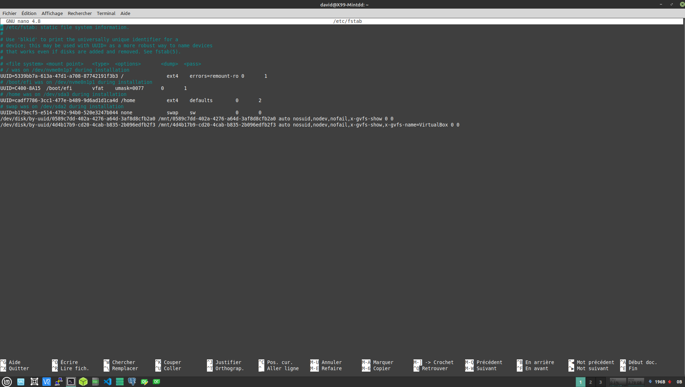Launch the system monitor taskbar icon
685x387 pixels.
coord(21,382)
